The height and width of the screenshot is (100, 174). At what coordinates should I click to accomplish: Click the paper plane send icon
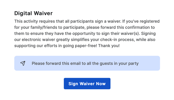click(x=23, y=63)
